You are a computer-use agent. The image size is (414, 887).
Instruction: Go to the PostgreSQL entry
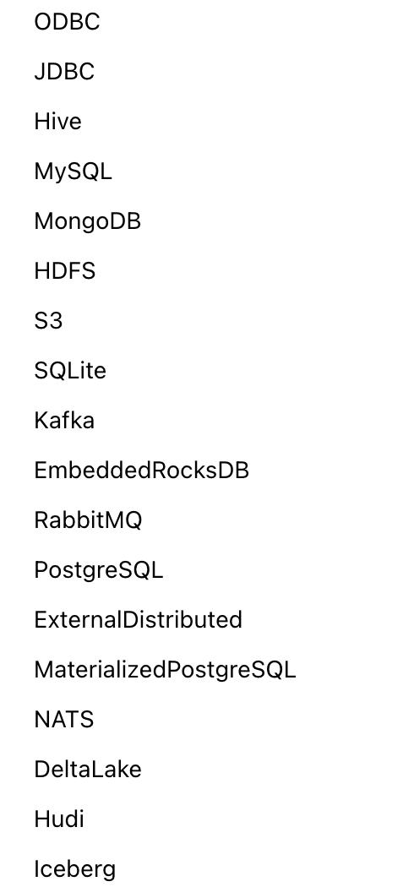(98, 569)
